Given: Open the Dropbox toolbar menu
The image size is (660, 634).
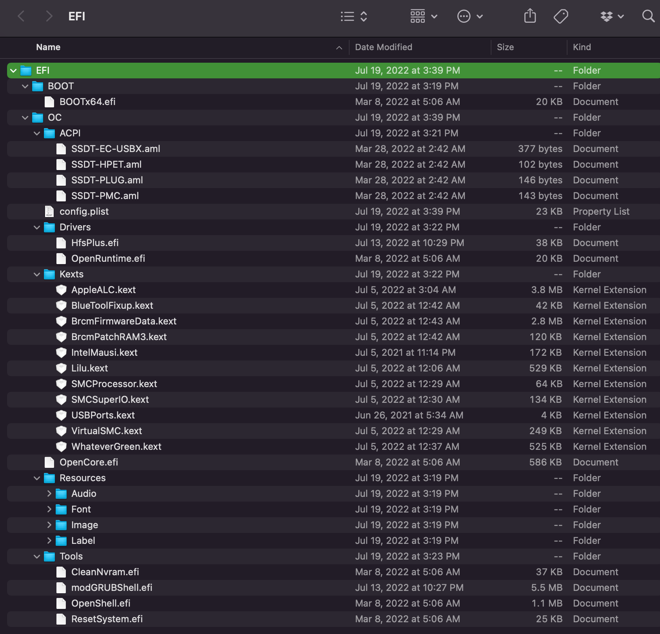Looking at the screenshot, I should 612,16.
